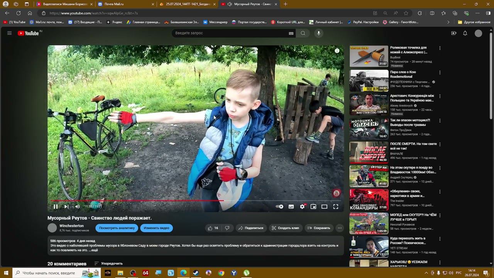Skip to the next video
494x278 pixels.
[x=66, y=207]
